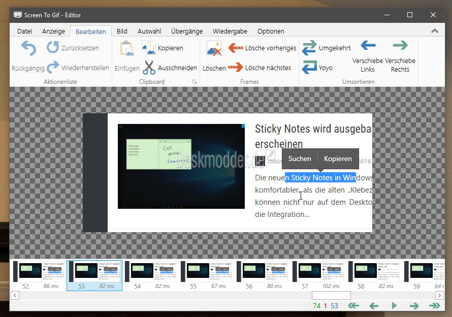Select frame 58 thumbnail
Viewport: 452px width, 317px height.
coord(374,275)
